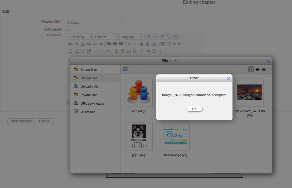Select URL downloader repository
The image size is (292, 188).
click(95, 103)
